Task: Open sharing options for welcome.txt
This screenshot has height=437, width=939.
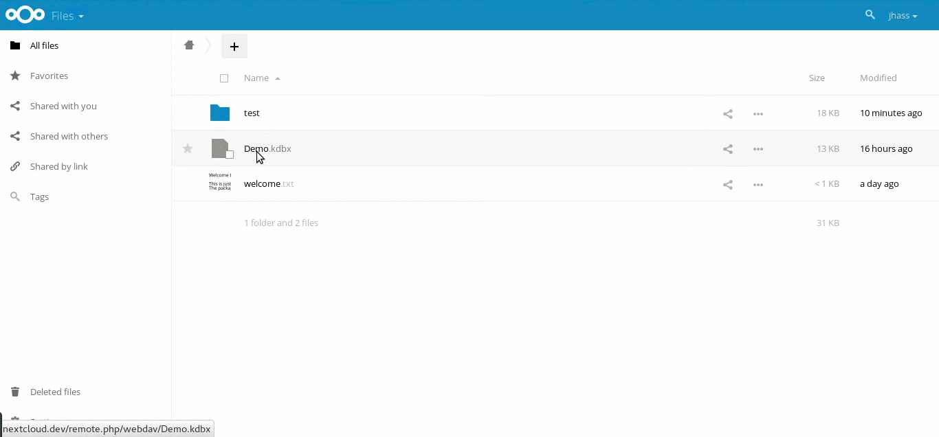Action: (727, 184)
